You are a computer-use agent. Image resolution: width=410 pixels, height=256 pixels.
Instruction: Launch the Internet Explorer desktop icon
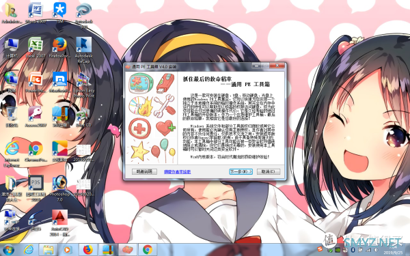[12, 154]
